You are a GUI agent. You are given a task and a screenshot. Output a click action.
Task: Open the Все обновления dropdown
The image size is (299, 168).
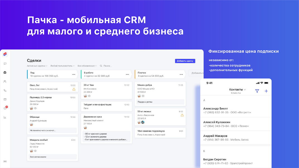(x=87, y=66)
